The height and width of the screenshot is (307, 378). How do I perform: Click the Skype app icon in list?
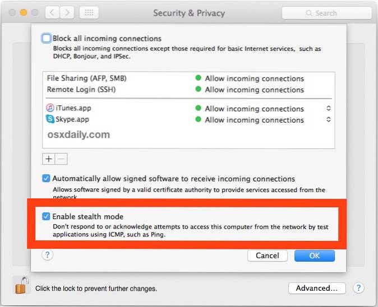pos(50,119)
